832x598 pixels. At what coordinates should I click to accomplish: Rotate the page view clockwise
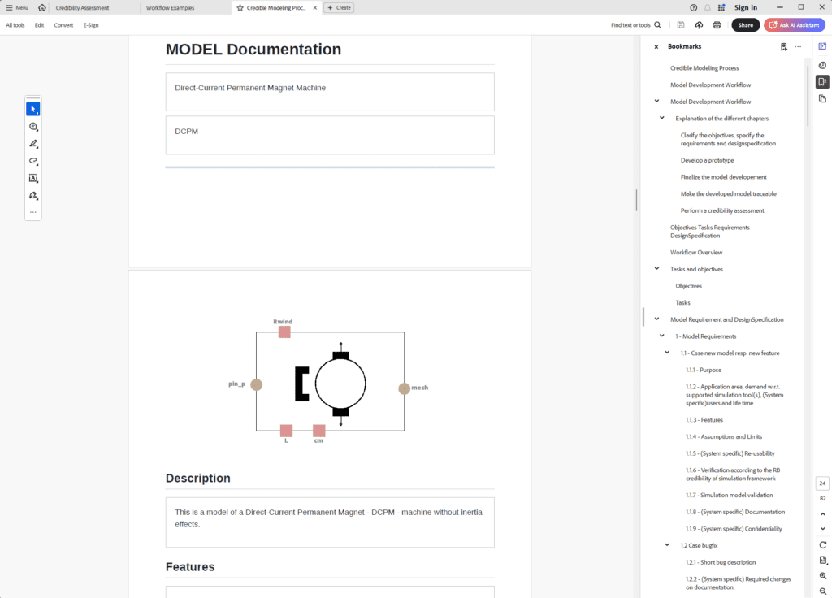(822, 545)
